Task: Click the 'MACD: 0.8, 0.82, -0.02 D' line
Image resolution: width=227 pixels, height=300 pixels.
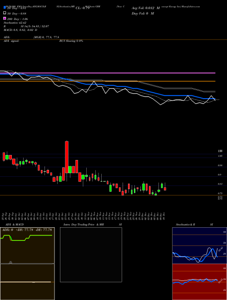Action: [20, 30]
